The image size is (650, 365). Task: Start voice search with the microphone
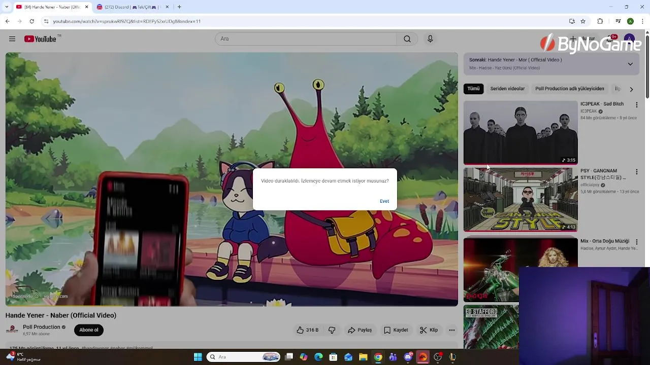point(430,39)
